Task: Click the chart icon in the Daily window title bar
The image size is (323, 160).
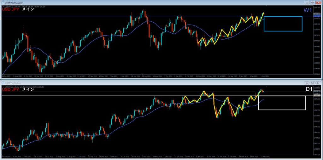Action: pyautogui.click(x=3, y=83)
